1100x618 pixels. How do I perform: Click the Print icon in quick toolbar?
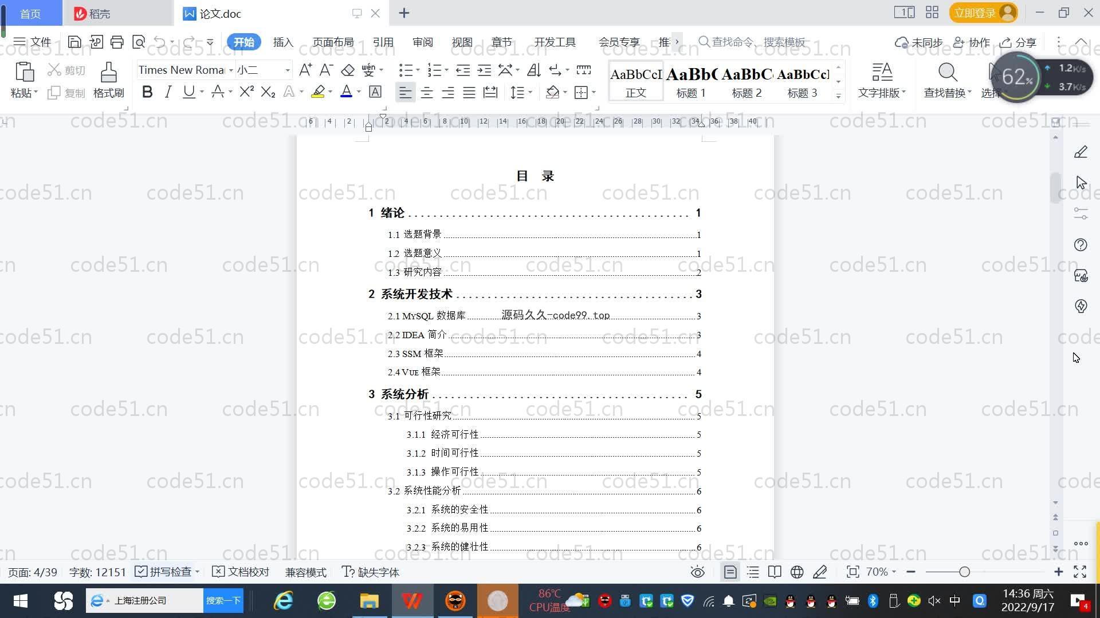point(117,42)
